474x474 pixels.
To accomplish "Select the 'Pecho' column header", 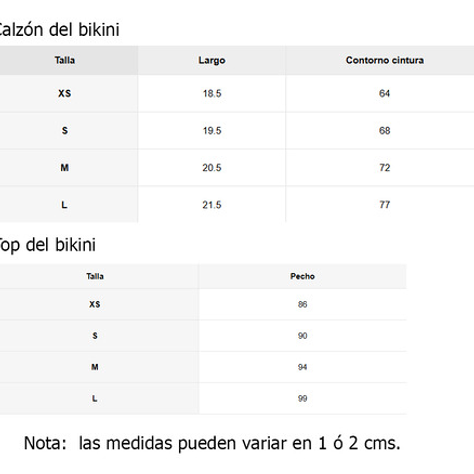I will [x=302, y=276].
